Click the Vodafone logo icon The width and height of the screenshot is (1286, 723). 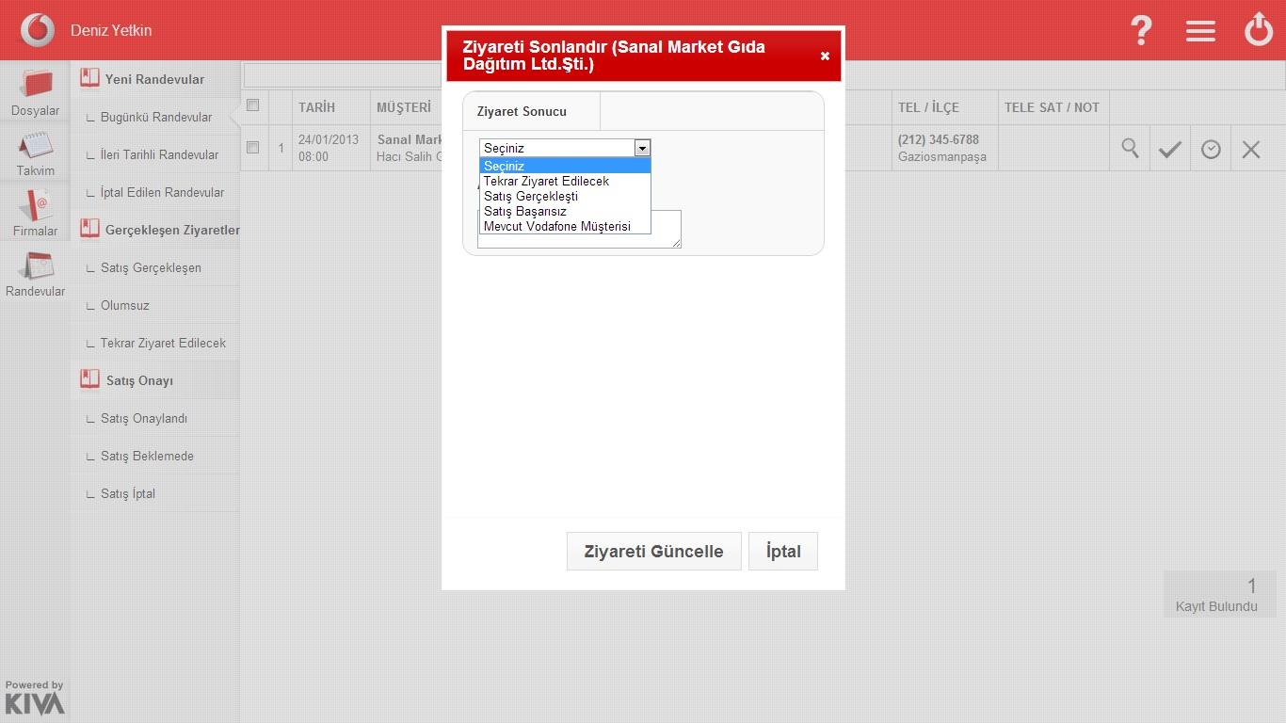(38, 30)
